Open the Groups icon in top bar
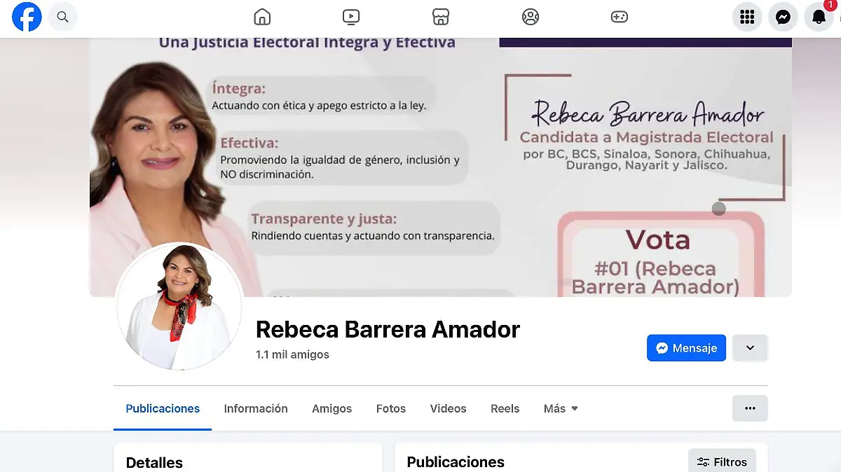This screenshot has height=472, width=841. point(531,17)
